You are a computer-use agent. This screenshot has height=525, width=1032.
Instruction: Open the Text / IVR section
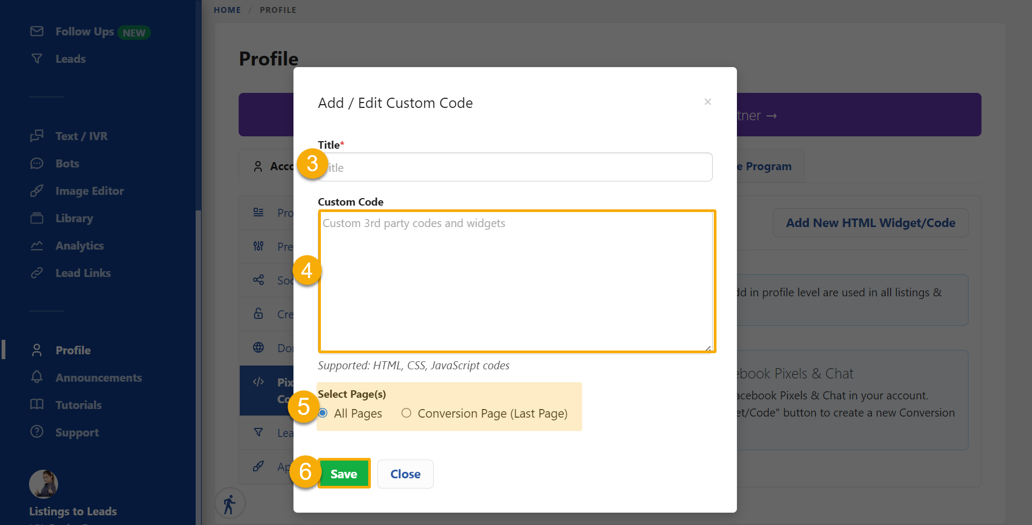coord(81,136)
